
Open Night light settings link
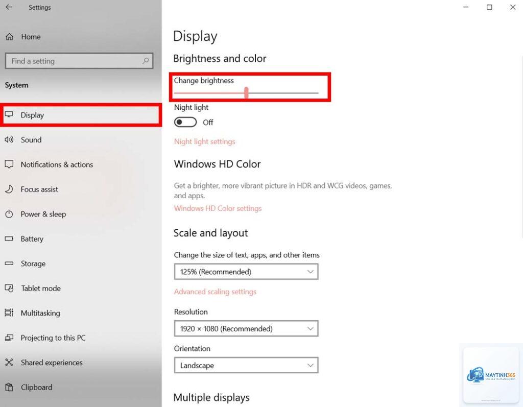204,141
